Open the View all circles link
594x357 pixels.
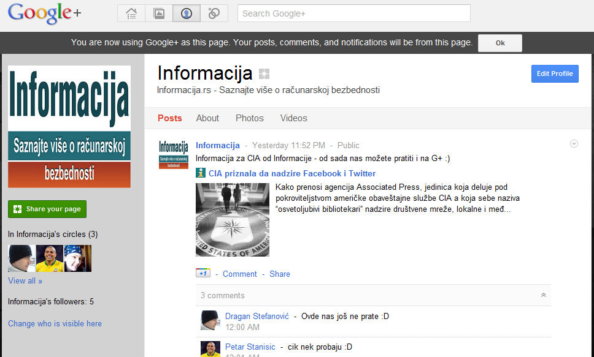(25, 280)
